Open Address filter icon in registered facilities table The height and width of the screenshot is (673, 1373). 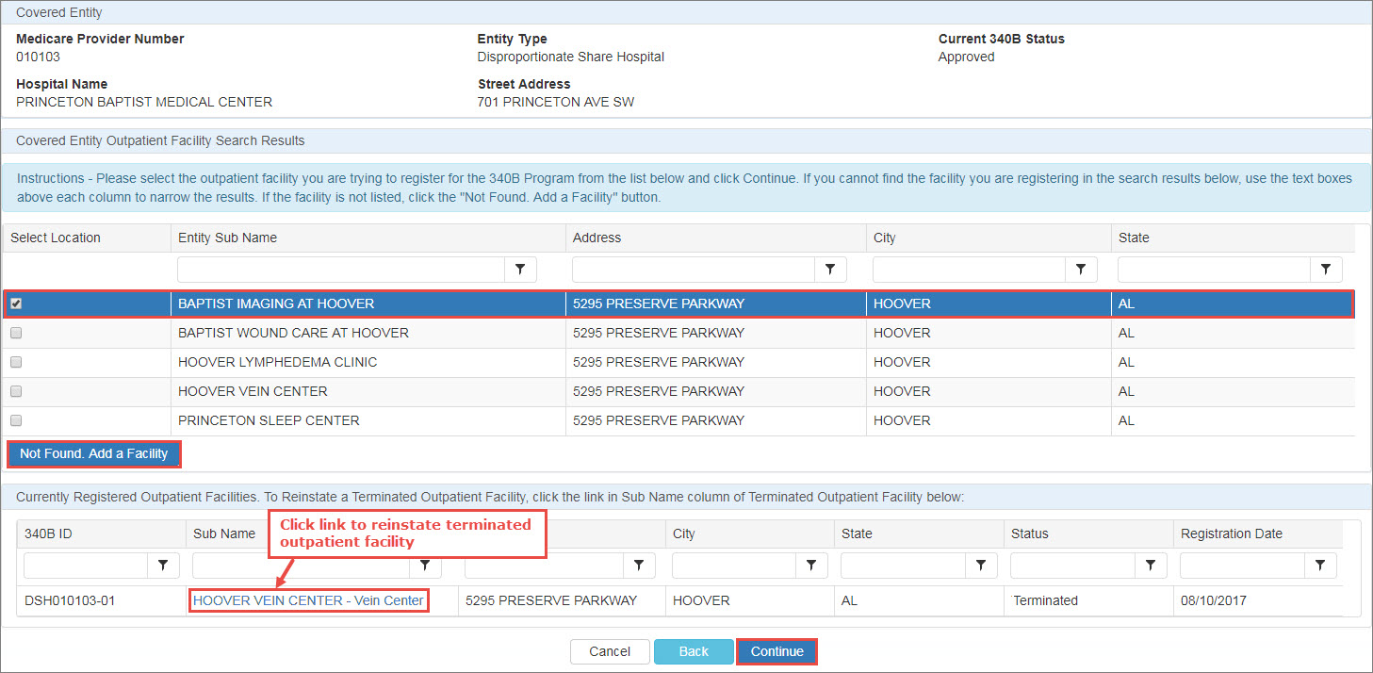[639, 565]
